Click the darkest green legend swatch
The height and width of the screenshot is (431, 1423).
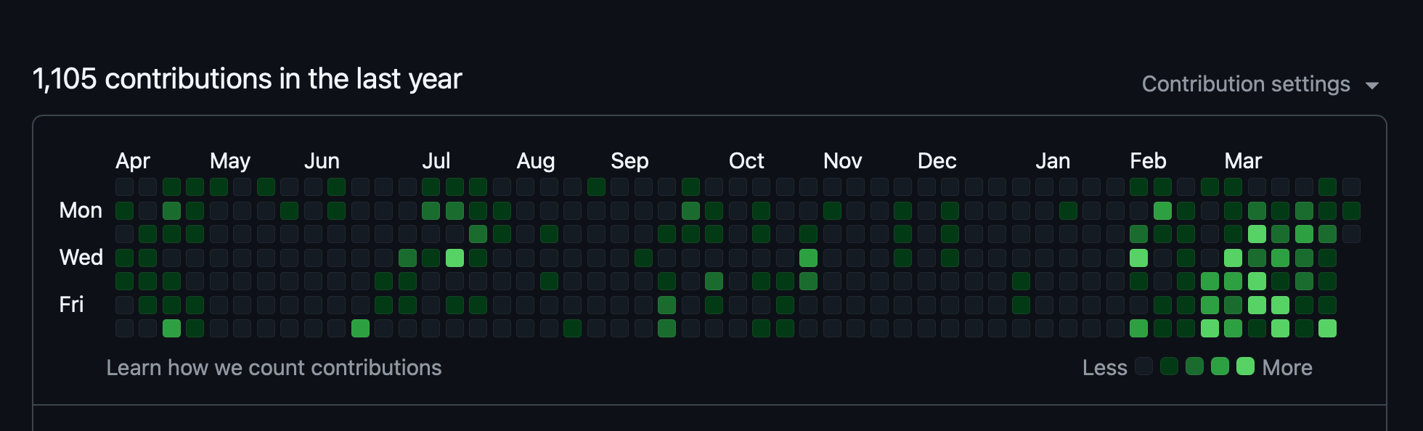coord(1169,366)
